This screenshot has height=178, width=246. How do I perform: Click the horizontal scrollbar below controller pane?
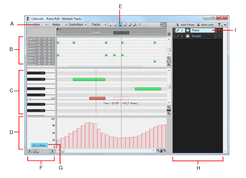pyautogui.click(x=107, y=151)
